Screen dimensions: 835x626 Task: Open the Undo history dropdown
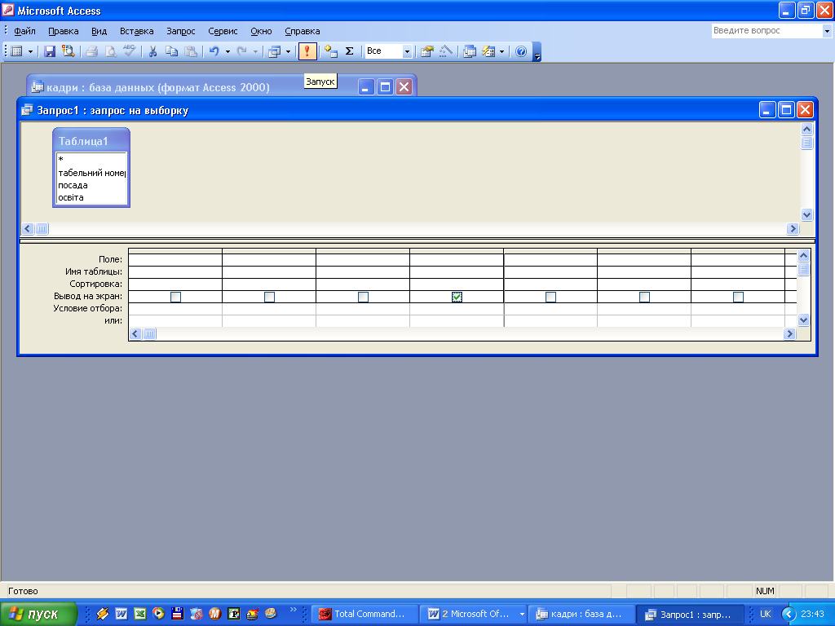coord(228,51)
